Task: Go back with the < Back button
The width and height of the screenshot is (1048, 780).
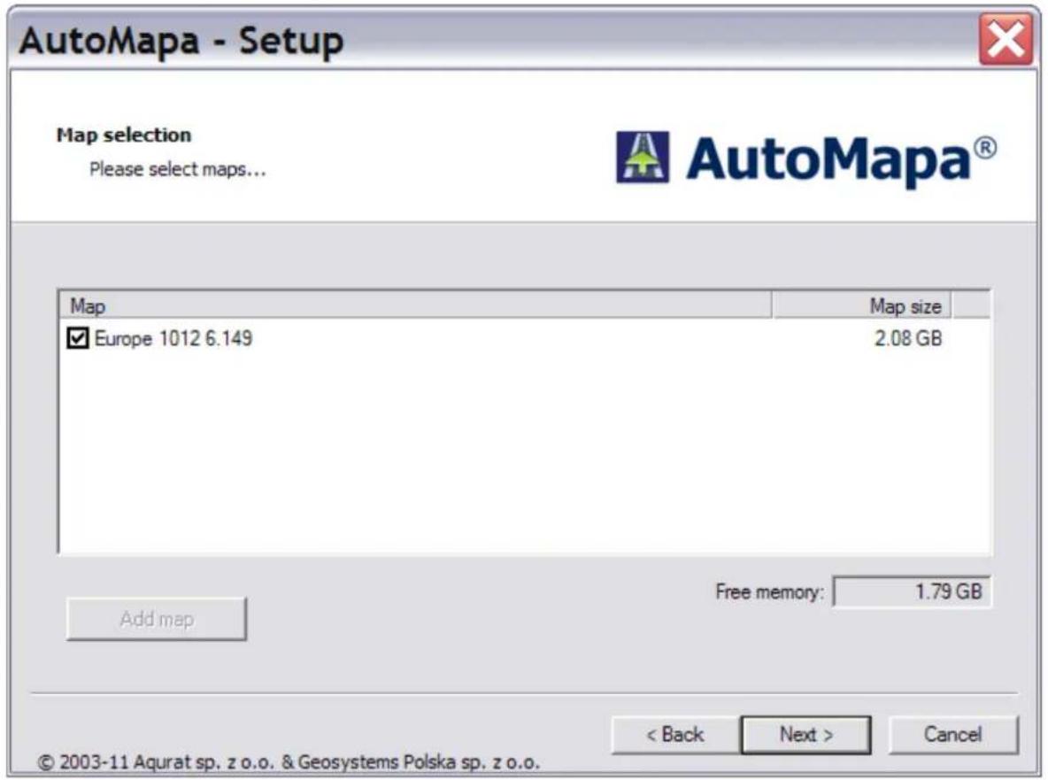Action: pyautogui.click(x=675, y=735)
